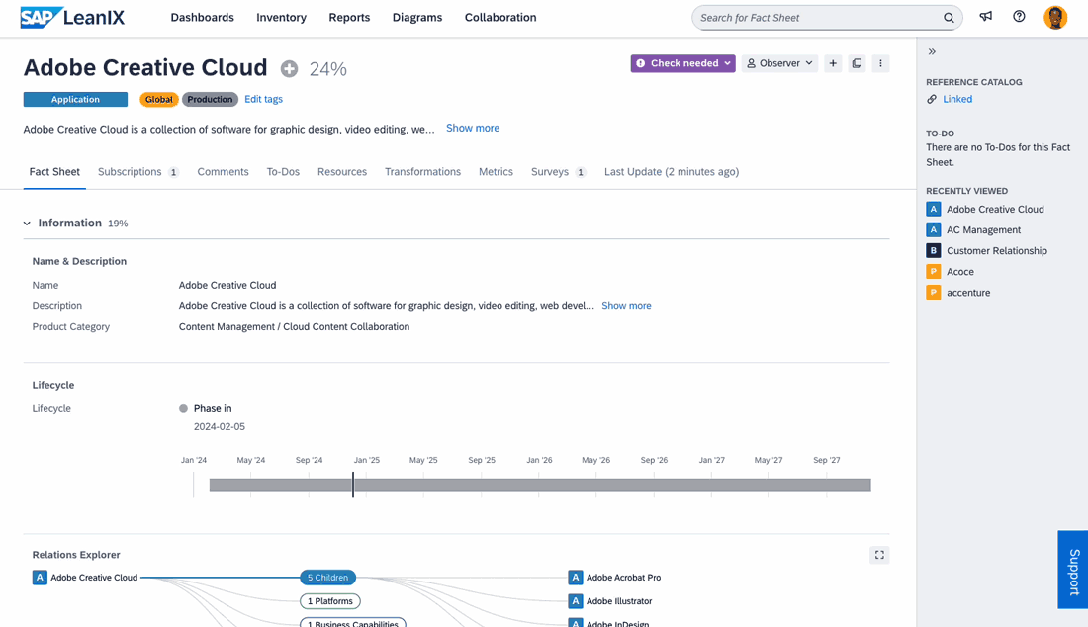Click the SAP LeanIX logo
This screenshot has width=1088, height=627.
click(x=72, y=18)
